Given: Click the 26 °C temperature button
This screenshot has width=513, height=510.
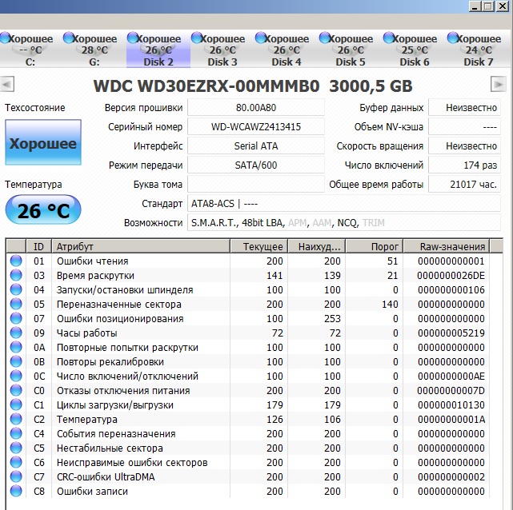Looking at the screenshot, I should point(42,211).
